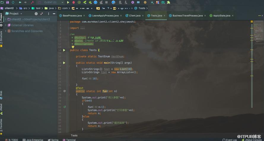Select test folder in the breadcrumb bar

38,8
